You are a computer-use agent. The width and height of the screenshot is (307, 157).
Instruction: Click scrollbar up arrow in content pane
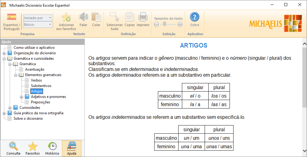305,44
